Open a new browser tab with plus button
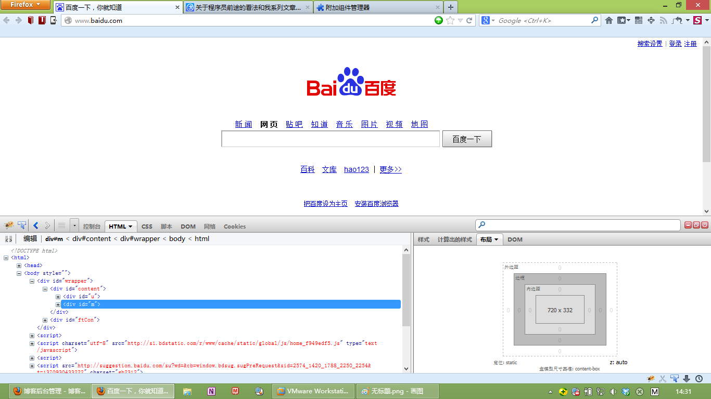711x399 pixels. [451, 7]
